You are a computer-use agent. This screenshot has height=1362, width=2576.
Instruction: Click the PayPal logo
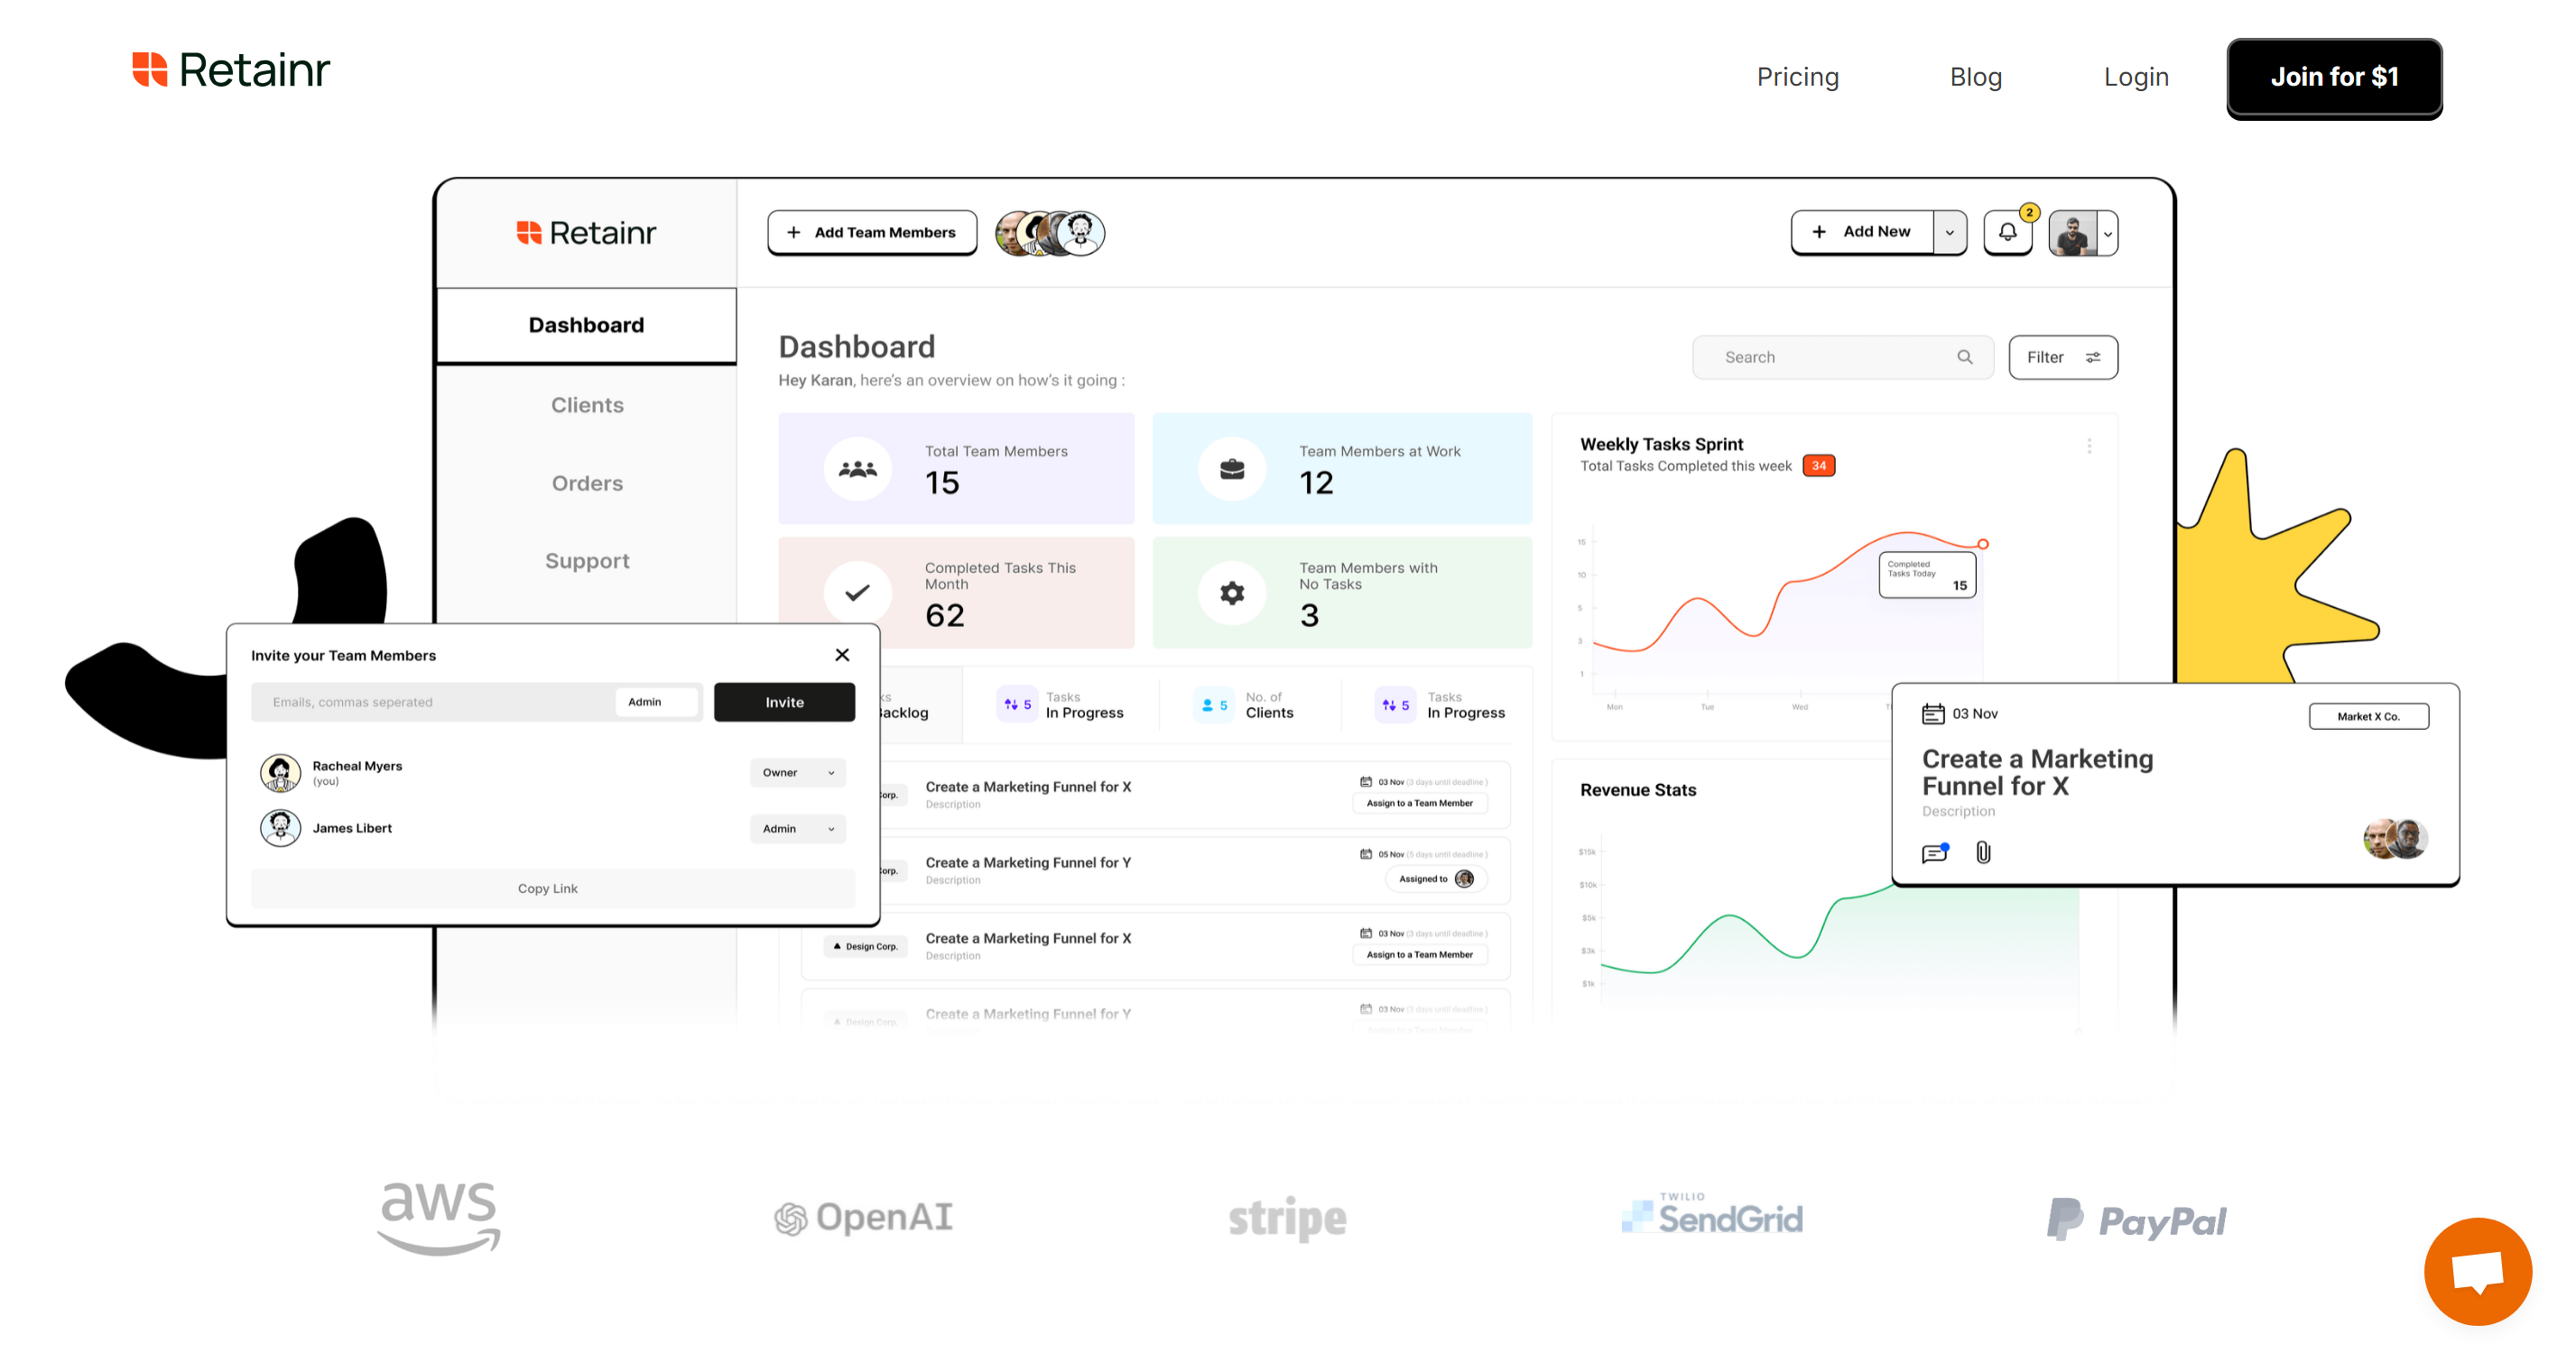point(2136,1220)
